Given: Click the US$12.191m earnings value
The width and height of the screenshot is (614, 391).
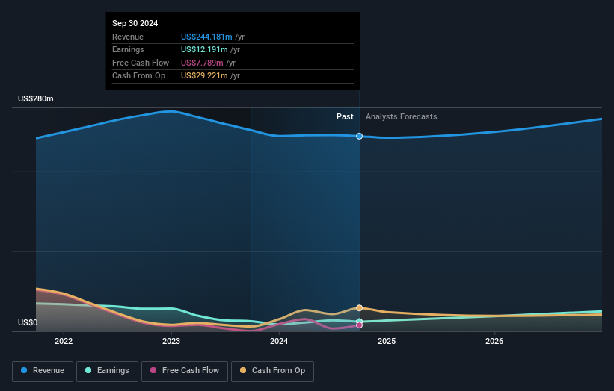Looking at the screenshot, I should [x=204, y=49].
